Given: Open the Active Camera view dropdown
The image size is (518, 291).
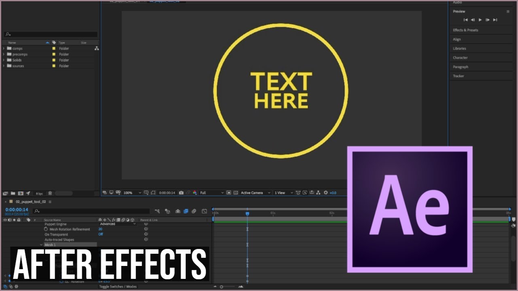Looking at the screenshot, I should click(x=256, y=193).
